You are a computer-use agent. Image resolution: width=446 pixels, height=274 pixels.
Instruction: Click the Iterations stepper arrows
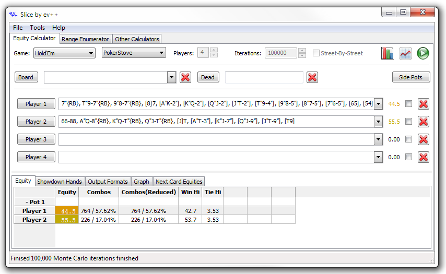point(302,53)
